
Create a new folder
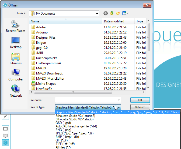click(x=118, y=13)
